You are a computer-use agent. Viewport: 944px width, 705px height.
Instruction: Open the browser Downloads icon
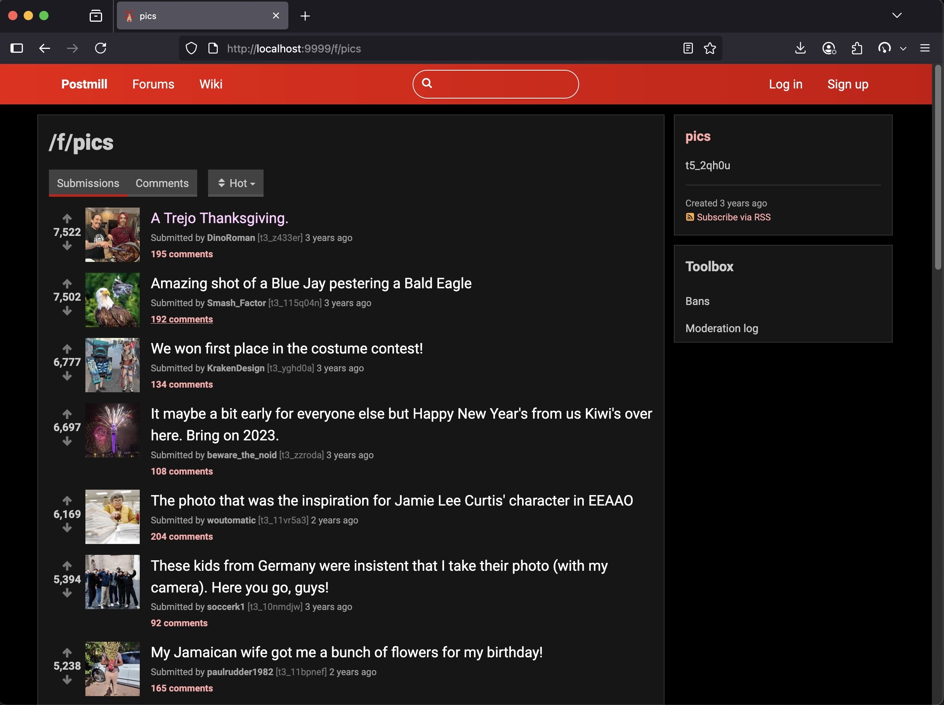800,48
